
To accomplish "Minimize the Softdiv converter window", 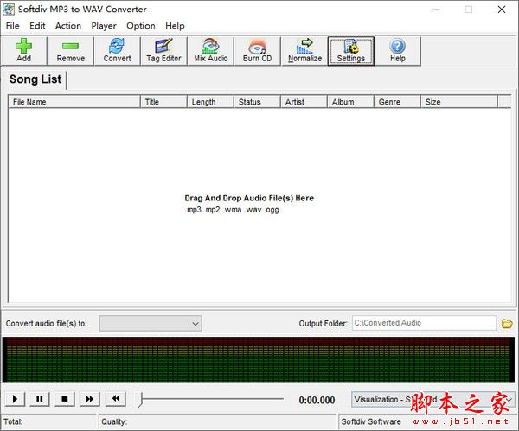I will tap(436, 10).
